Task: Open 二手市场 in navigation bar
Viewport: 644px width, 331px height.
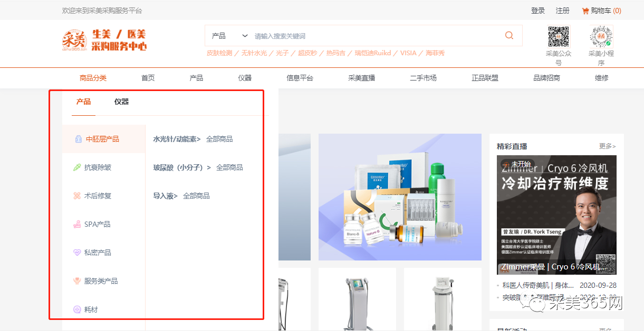Action: pyautogui.click(x=423, y=78)
